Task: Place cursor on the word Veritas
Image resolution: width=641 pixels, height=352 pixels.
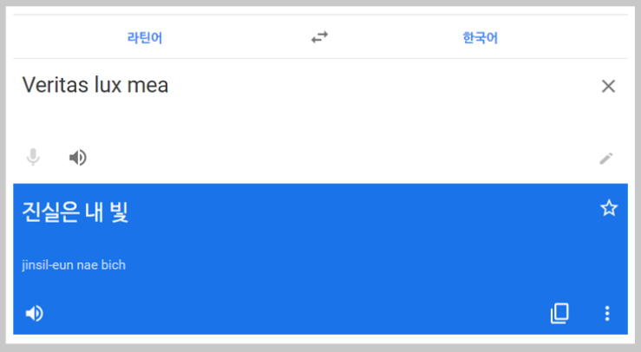Action: tap(56, 85)
